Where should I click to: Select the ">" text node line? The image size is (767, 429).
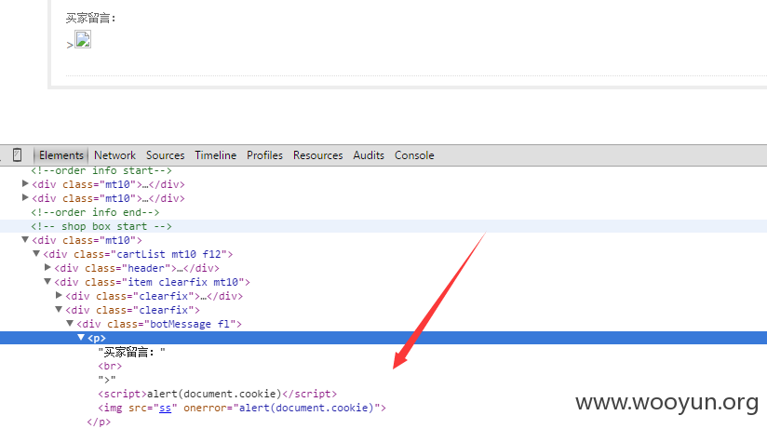(107, 380)
